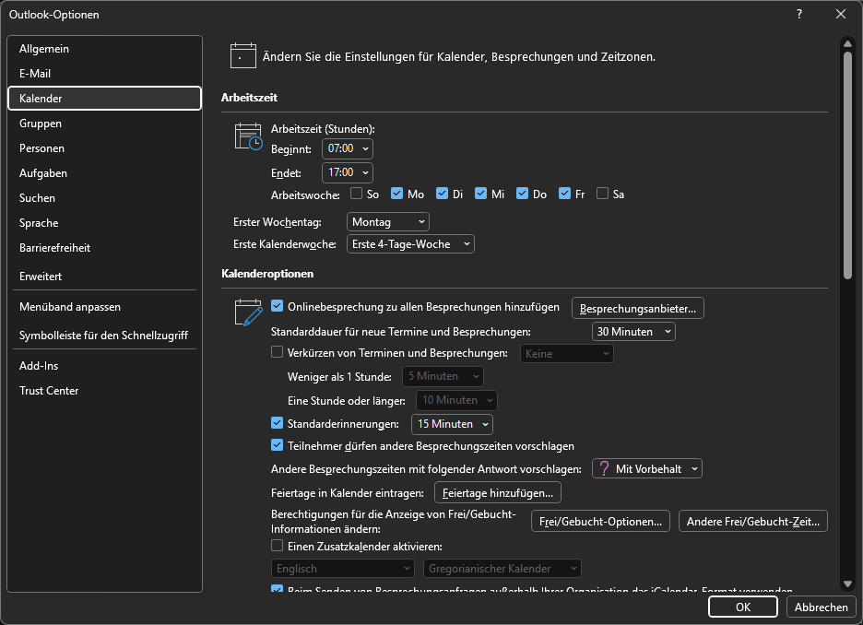Uncheck Friday (Fr) in the work week
This screenshot has width=863, height=625.
[564, 194]
